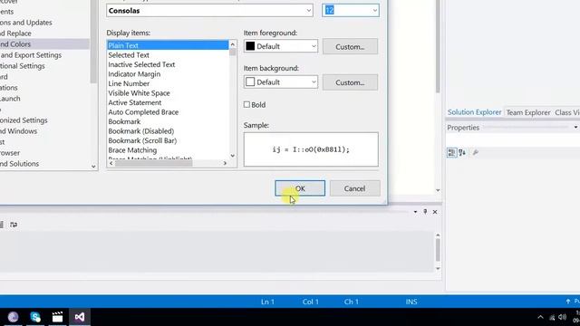Viewport: 580px width, 326px height.
Task: Select Find and Replace tree node
Action: pos(15,34)
